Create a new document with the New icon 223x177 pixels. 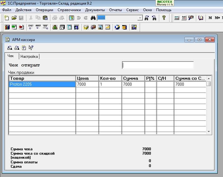tap(7, 18)
